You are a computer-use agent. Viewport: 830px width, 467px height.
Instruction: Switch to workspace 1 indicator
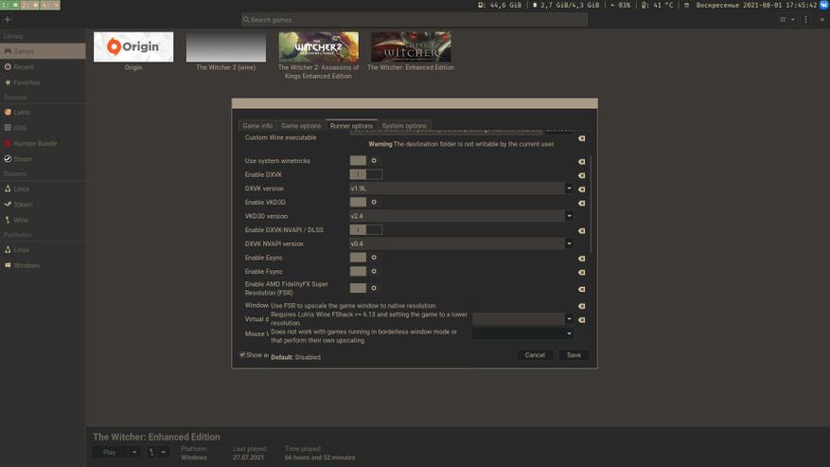click(9, 5)
